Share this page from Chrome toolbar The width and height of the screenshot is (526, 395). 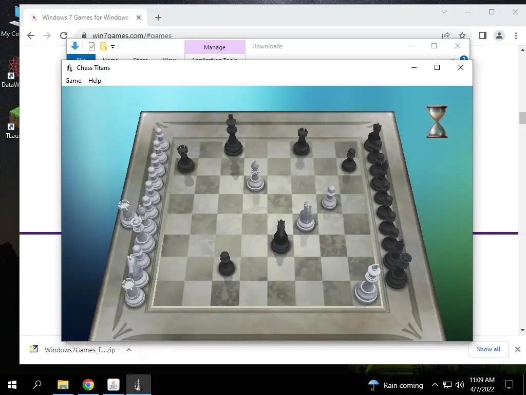(x=446, y=35)
